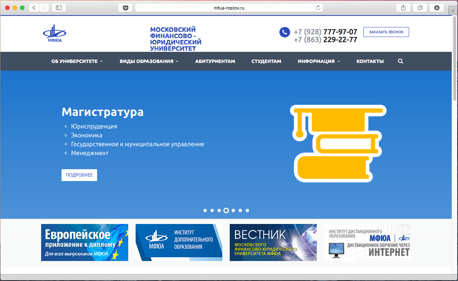Select the sixth slider dot
The image size is (458, 281).
(240, 210)
